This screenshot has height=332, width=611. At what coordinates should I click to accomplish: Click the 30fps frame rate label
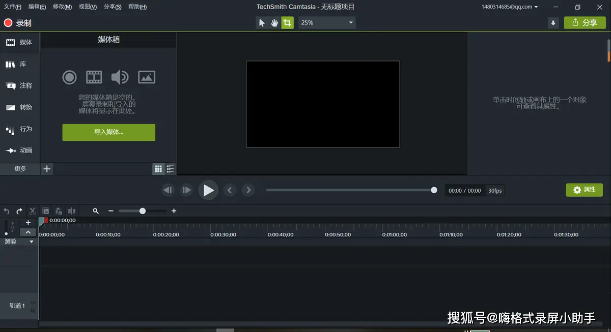tap(495, 191)
